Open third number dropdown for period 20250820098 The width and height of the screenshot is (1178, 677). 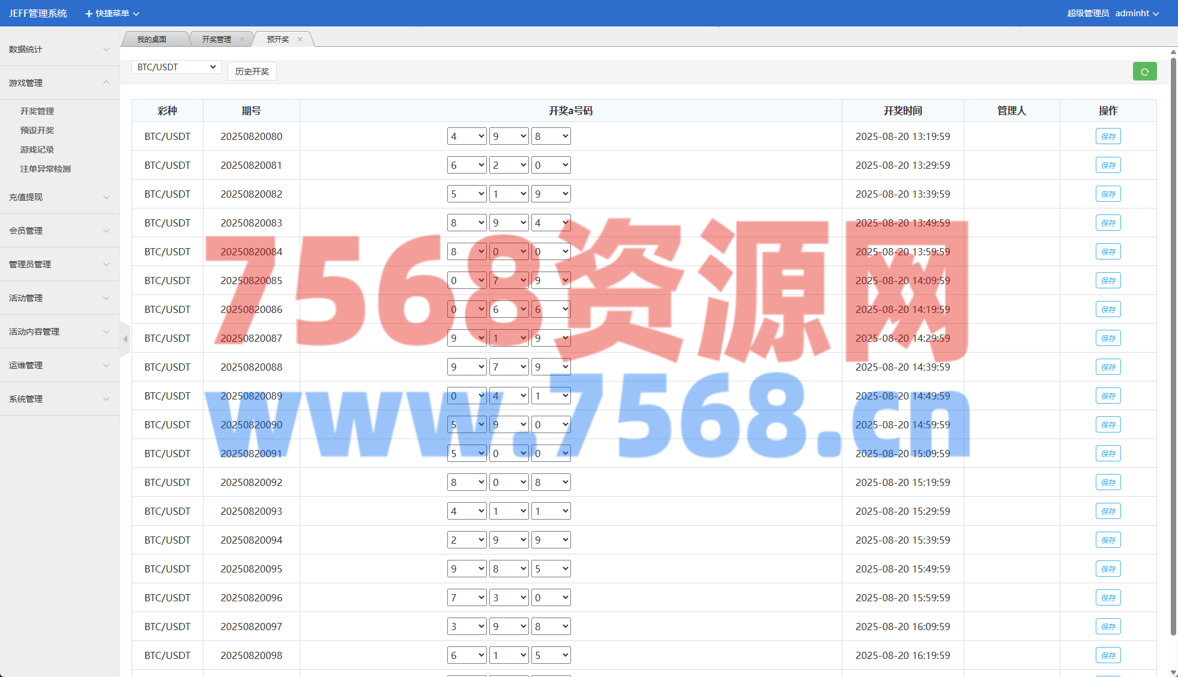(x=551, y=655)
